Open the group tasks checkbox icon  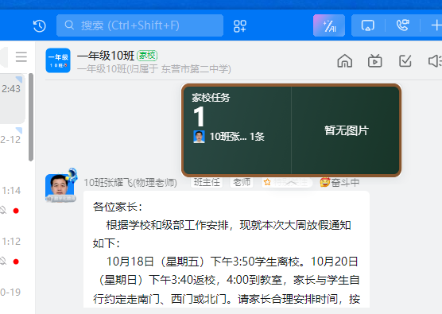[405, 61]
